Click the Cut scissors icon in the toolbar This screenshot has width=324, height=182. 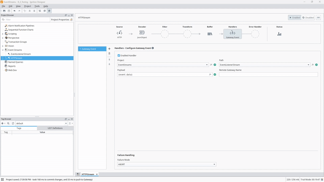pos(25,11)
